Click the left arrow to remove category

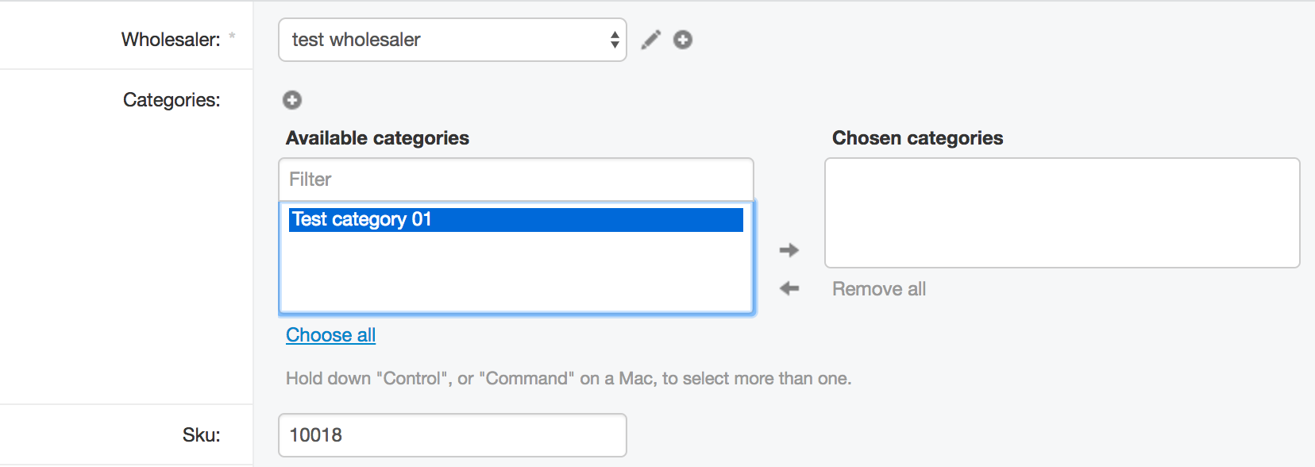789,288
